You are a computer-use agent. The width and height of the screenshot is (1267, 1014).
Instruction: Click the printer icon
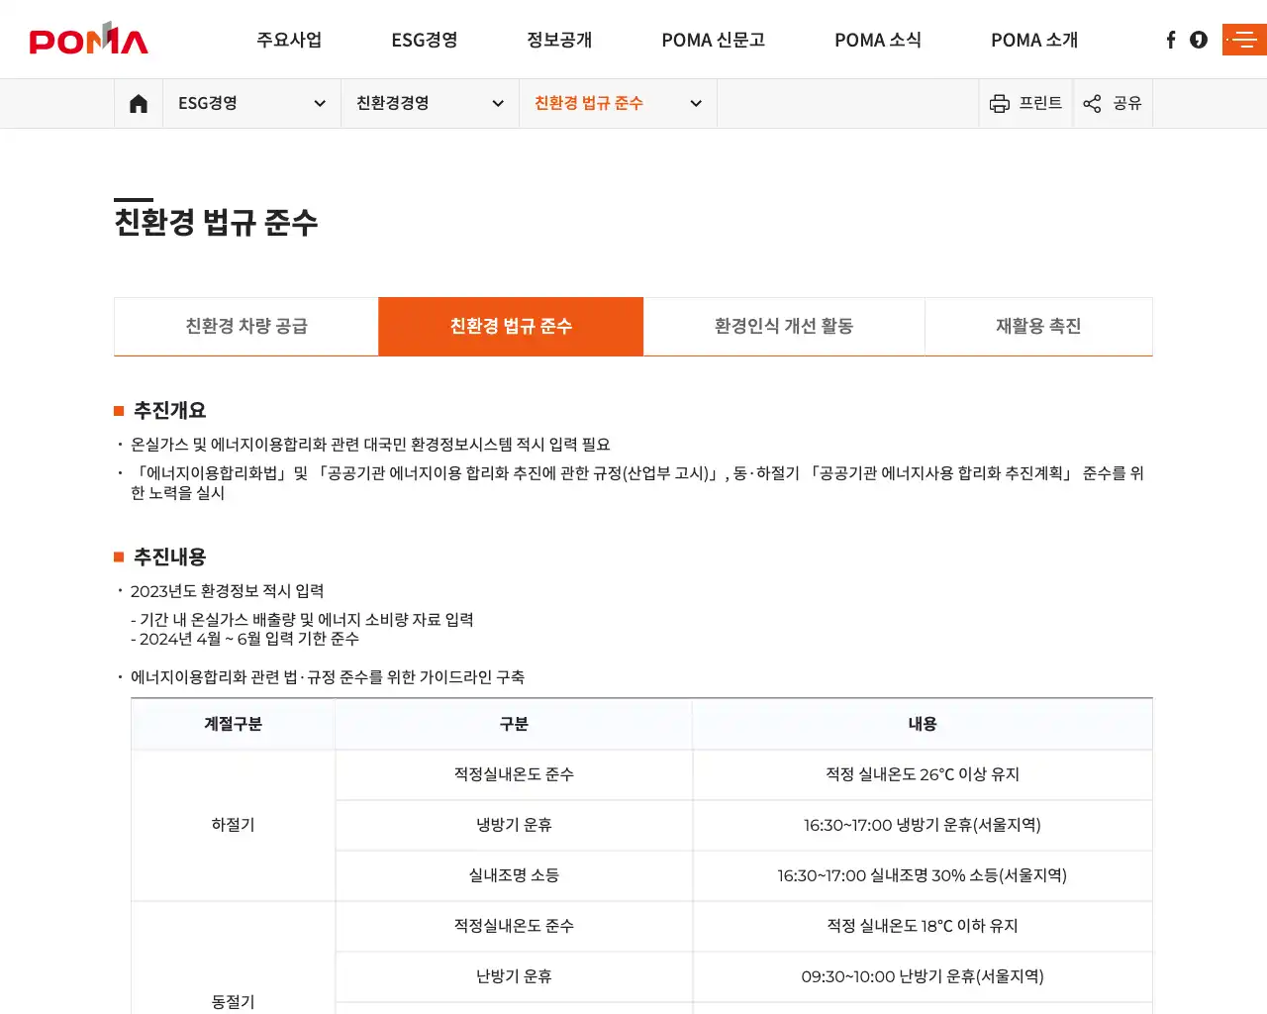[x=1000, y=103]
